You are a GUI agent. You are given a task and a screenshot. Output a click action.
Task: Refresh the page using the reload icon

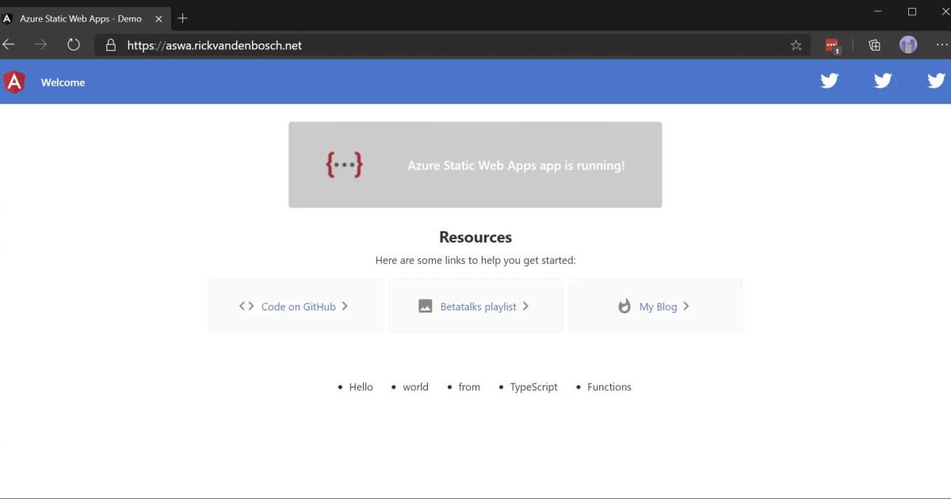pos(73,44)
